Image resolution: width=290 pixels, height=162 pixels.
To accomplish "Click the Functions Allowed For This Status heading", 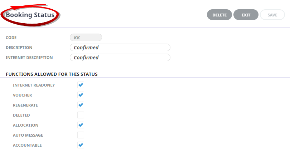I will tap(52, 74).
